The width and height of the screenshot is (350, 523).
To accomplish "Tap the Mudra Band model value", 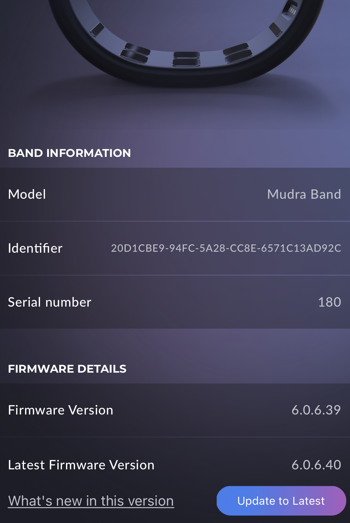I will pyautogui.click(x=304, y=194).
